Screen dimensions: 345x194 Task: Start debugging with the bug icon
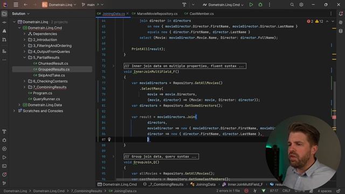point(260,5)
